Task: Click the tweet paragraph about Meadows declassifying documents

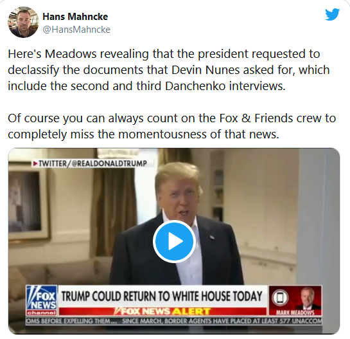Action: (x=169, y=69)
